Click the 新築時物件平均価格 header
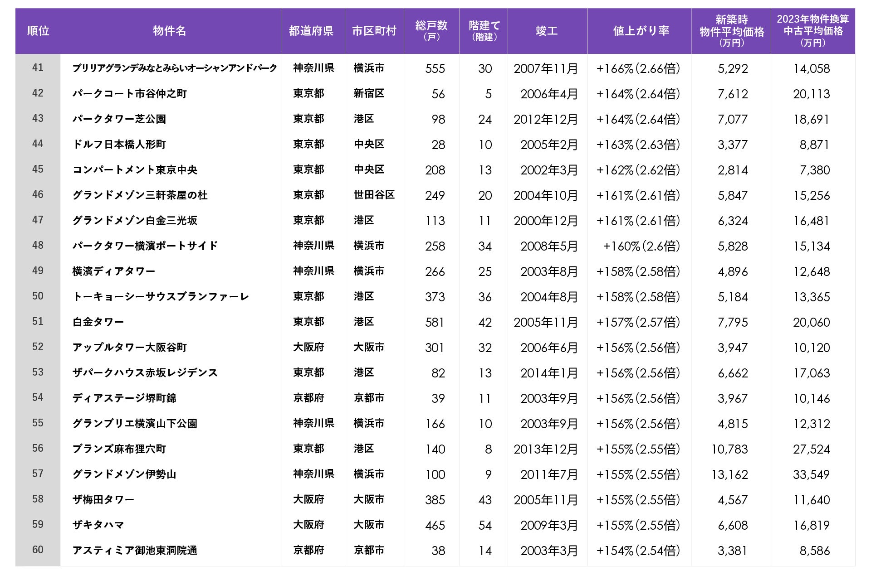 point(731,31)
